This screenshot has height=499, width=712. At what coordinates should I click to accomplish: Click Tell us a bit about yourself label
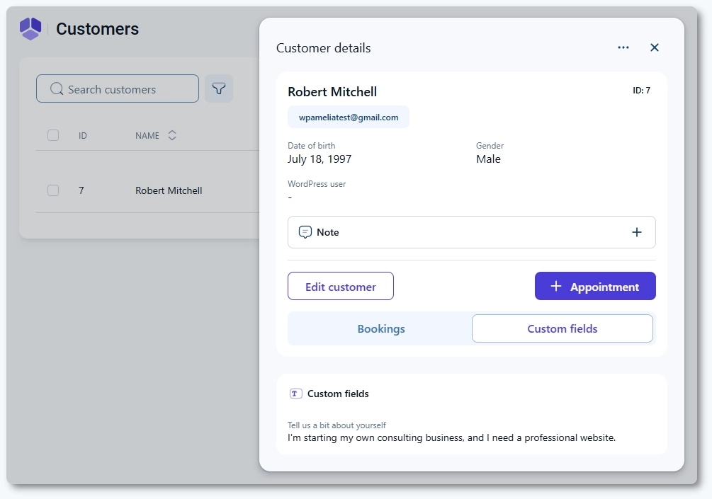point(337,425)
